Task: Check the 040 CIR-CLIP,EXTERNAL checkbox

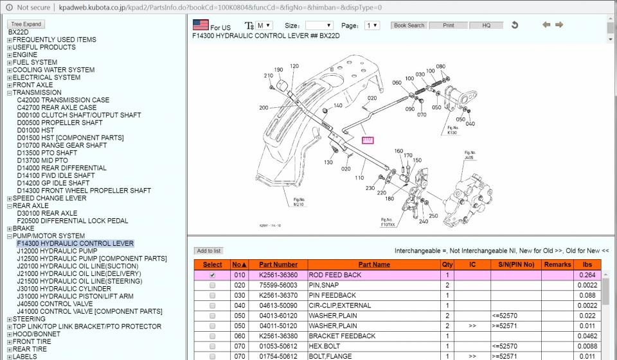Action: [213, 305]
